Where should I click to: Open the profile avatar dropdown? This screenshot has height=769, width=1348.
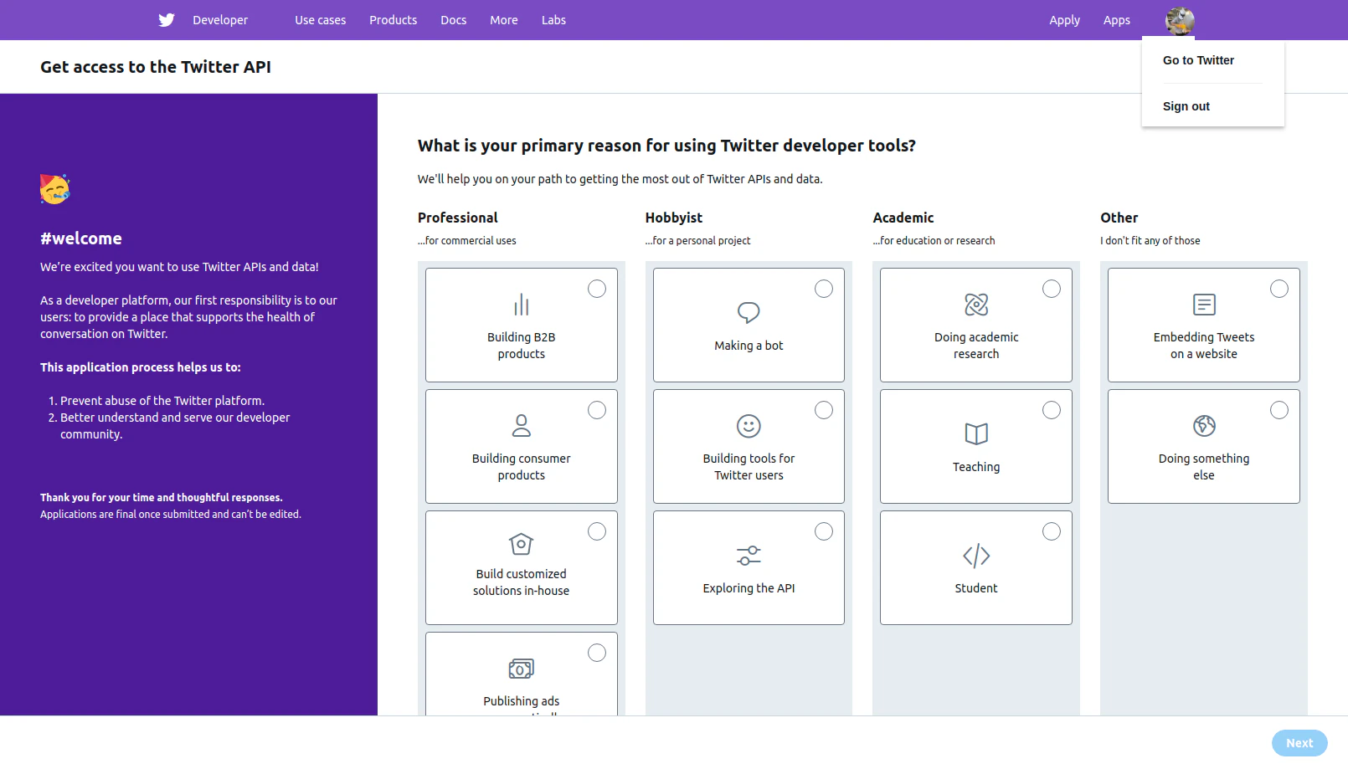(x=1180, y=21)
